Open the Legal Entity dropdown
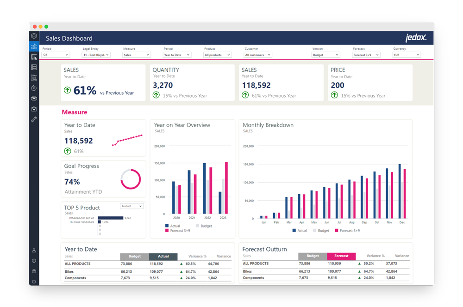463x307 pixels. pos(96,55)
